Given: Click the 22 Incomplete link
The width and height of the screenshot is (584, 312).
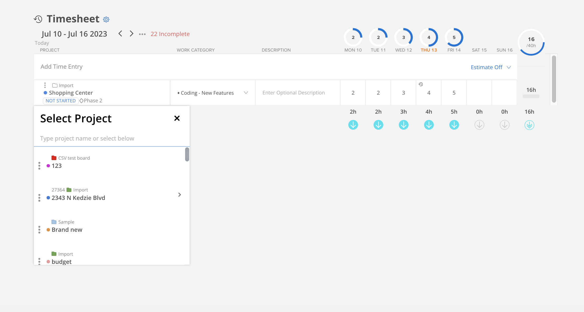Looking at the screenshot, I should [x=170, y=34].
